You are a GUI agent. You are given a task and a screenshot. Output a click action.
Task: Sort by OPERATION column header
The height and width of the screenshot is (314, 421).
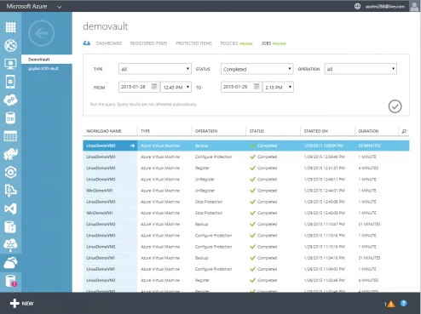[206, 131]
